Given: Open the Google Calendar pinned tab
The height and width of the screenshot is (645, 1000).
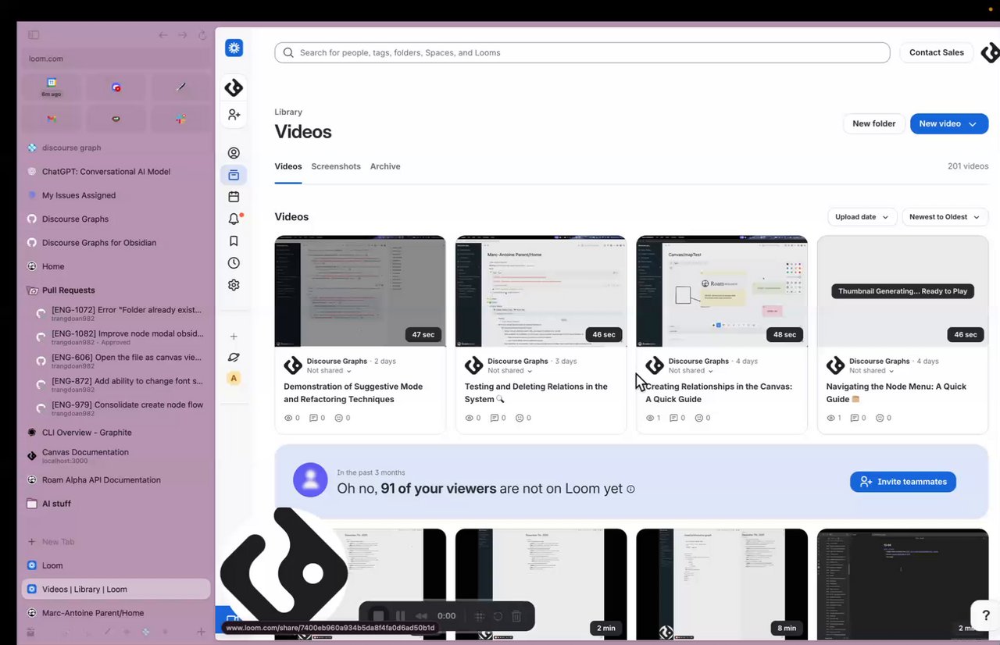Looking at the screenshot, I should [51, 87].
